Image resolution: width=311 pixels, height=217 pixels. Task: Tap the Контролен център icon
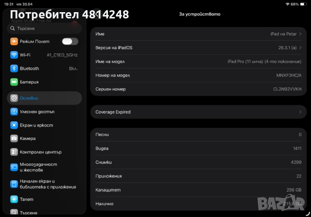pos(14,152)
